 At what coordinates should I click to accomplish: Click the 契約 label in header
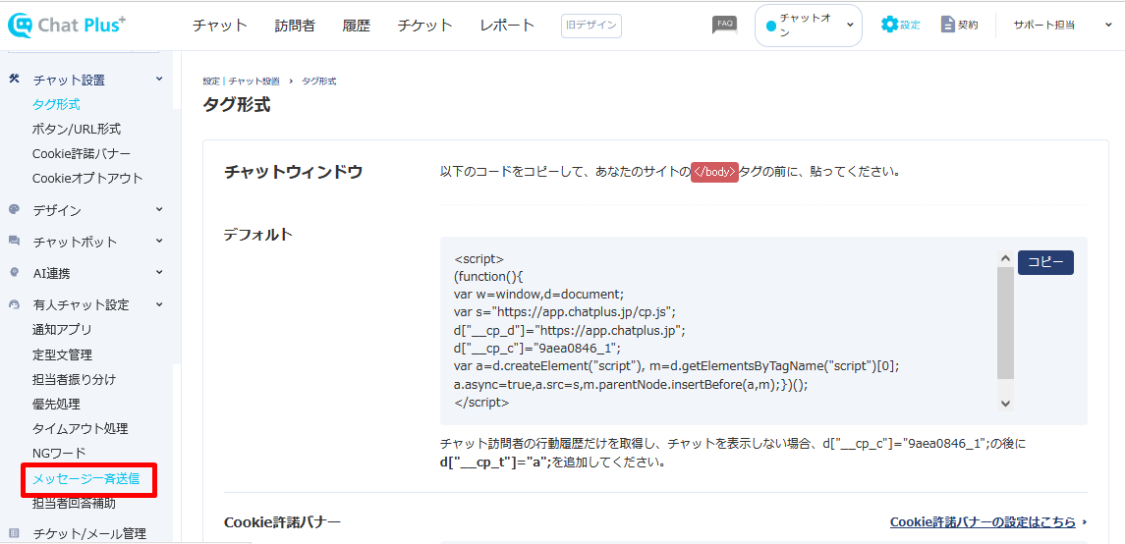coord(968,26)
